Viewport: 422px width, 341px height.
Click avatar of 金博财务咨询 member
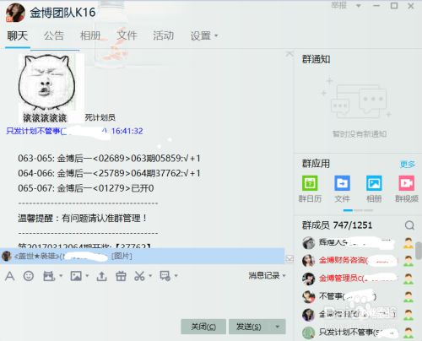[x=308, y=261]
